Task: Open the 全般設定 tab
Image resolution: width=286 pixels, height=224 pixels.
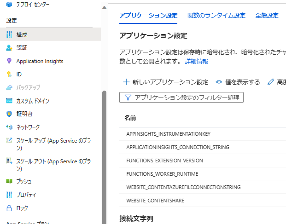Action: tap(267, 16)
